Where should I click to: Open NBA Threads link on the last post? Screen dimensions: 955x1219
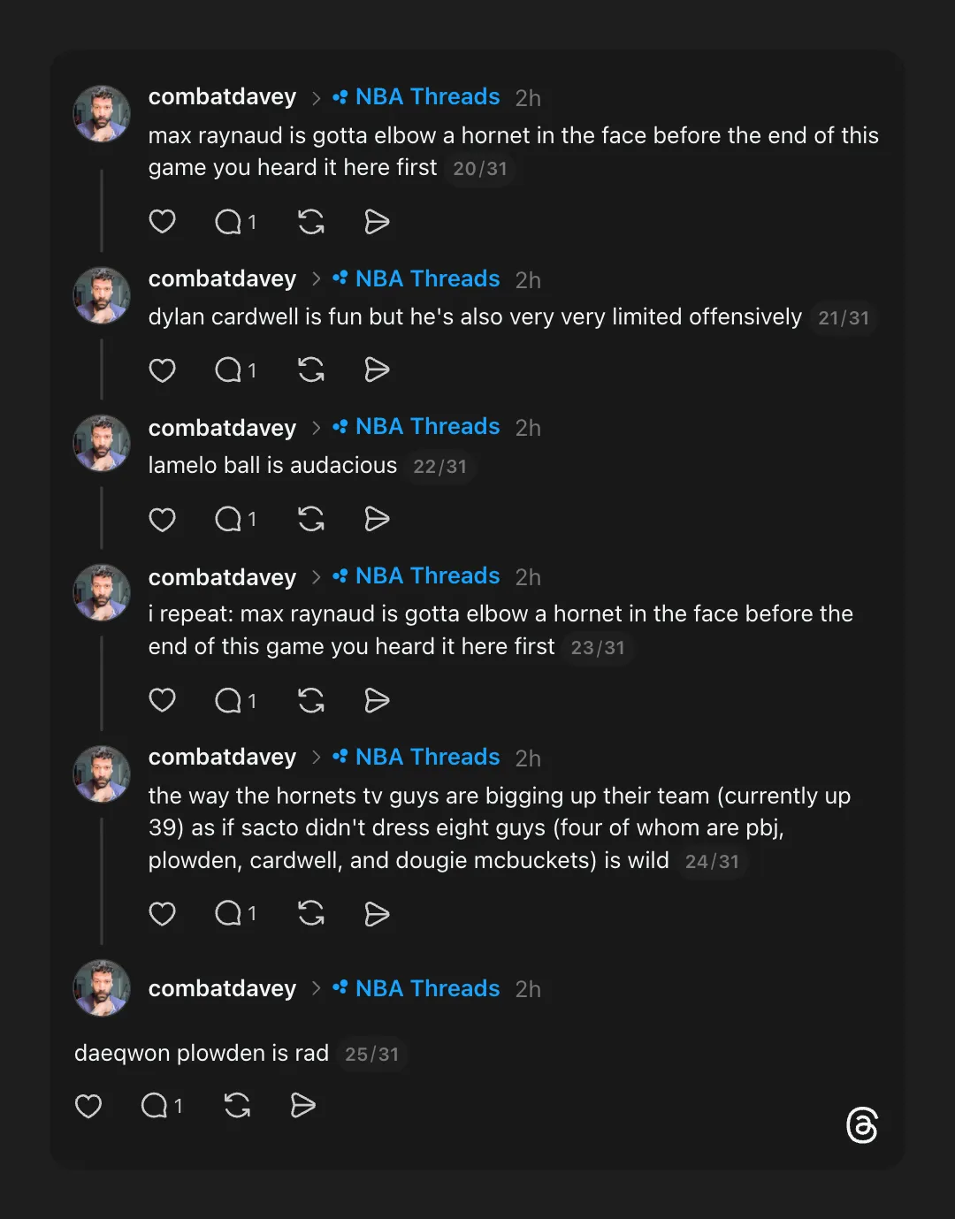coord(427,988)
